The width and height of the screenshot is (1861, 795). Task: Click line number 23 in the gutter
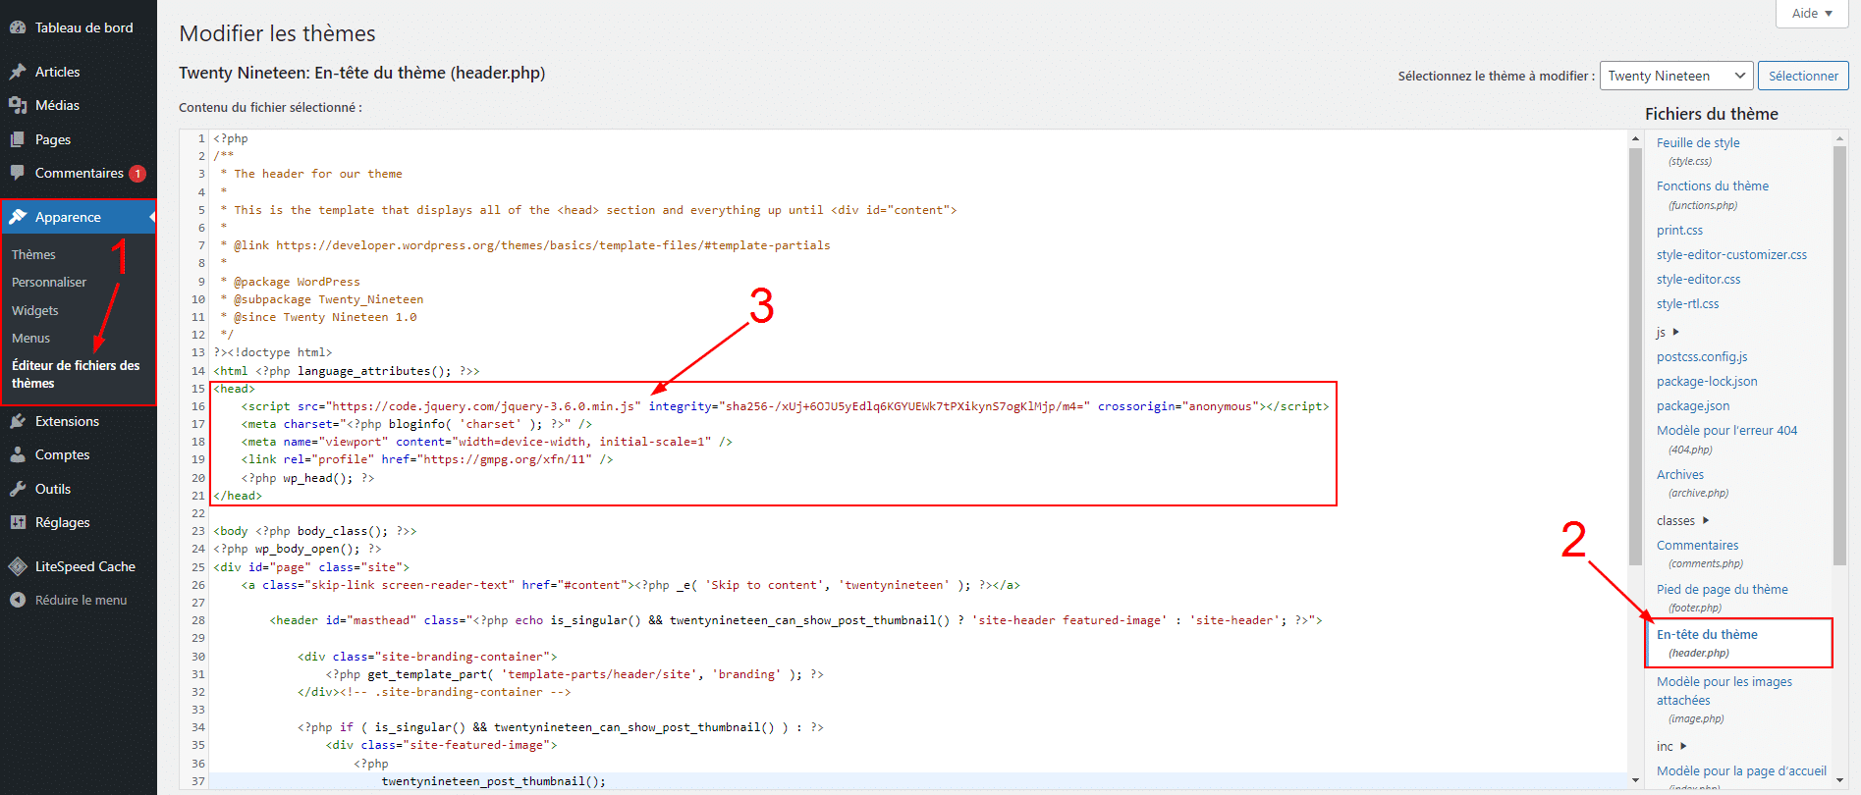[x=198, y=531]
